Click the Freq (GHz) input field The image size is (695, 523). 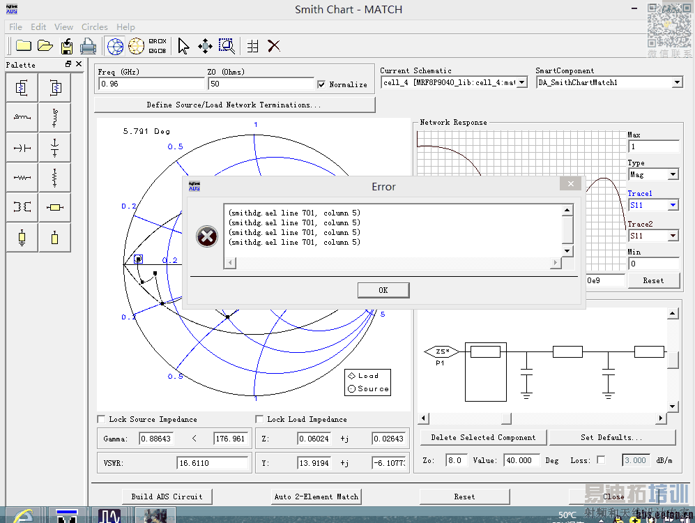pos(151,84)
